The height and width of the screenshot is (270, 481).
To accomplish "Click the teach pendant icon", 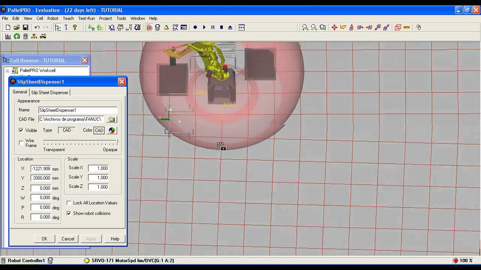I will point(157,27).
